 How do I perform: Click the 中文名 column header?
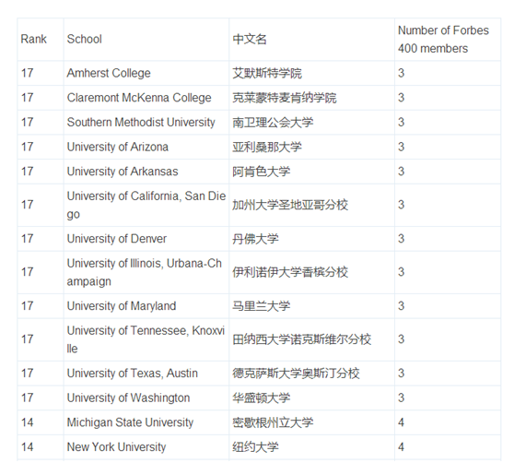pyautogui.click(x=311, y=40)
